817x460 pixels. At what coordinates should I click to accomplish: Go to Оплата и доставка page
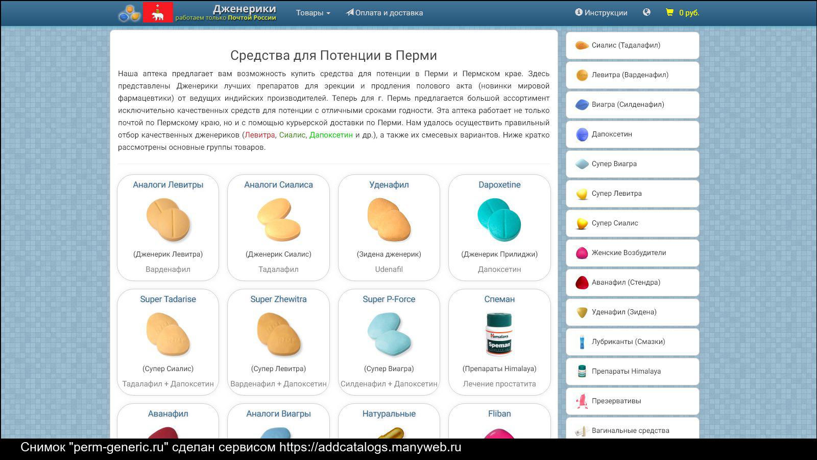point(385,13)
